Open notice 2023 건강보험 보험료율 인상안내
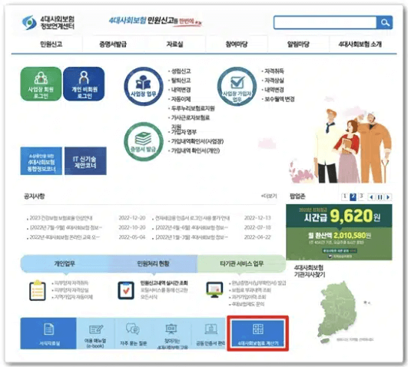The height and width of the screenshot is (367, 408). (61, 218)
